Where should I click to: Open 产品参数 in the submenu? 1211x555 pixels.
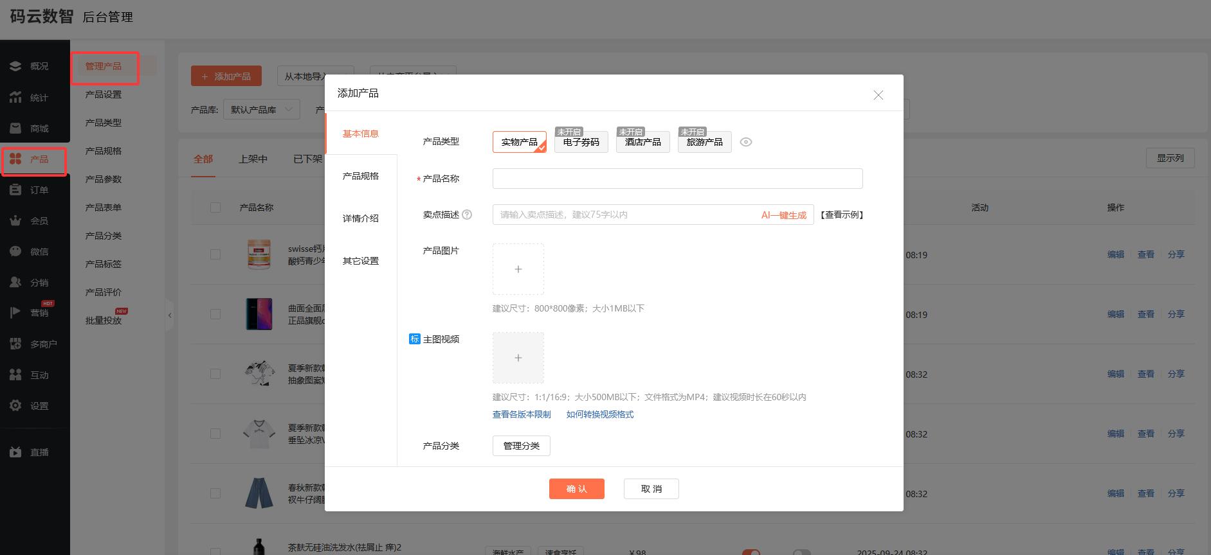point(104,179)
